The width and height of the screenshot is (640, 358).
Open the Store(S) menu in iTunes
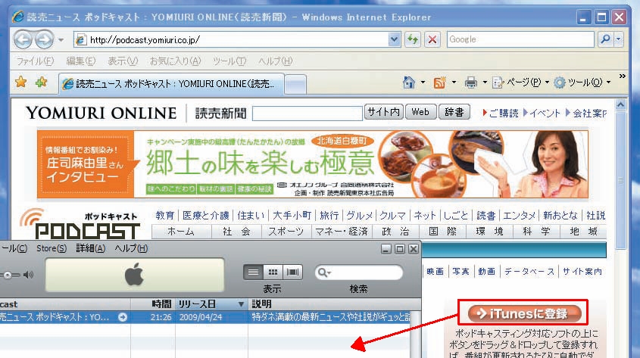pyautogui.click(x=52, y=248)
